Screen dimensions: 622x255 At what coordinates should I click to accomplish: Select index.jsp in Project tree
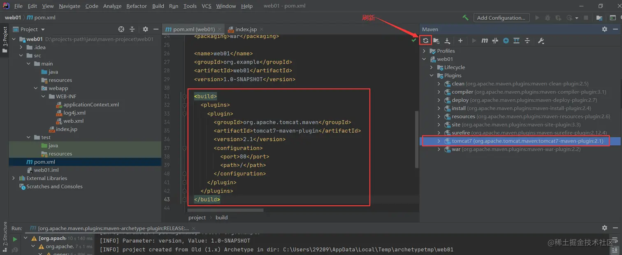[63, 129]
